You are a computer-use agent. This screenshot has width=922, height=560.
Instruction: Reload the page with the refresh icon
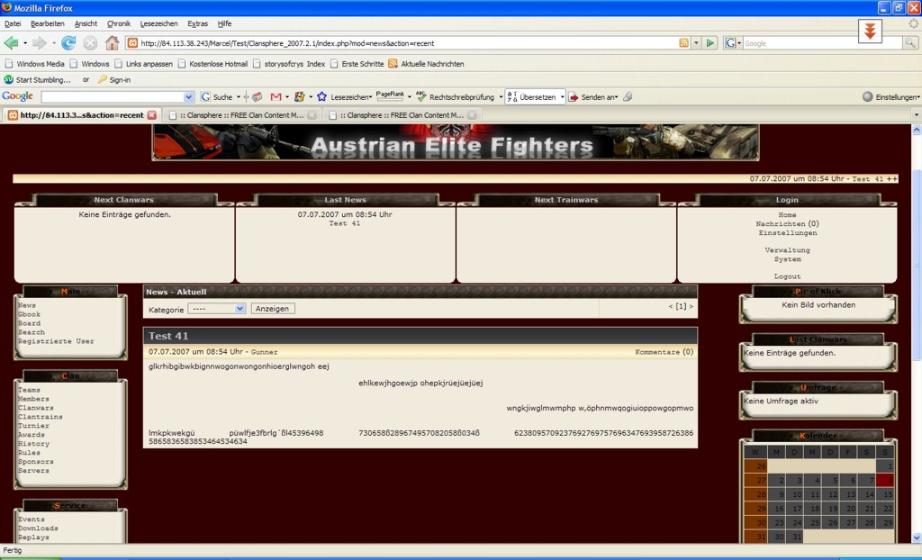(x=68, y=43)
